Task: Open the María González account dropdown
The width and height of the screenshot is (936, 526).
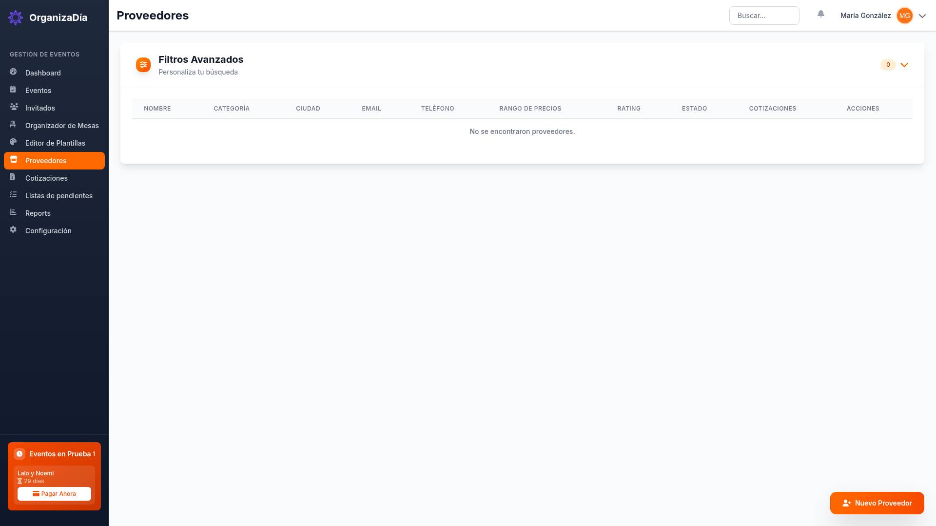Action: (x=922, y=16)
